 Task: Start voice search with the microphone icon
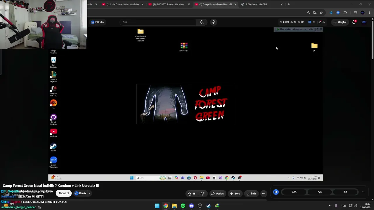[214, 22]
